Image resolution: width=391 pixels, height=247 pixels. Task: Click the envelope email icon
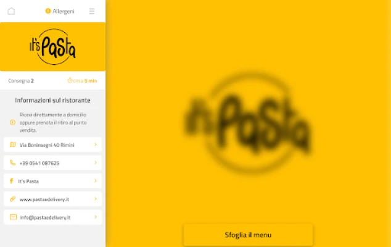click(x=13, y=217)
